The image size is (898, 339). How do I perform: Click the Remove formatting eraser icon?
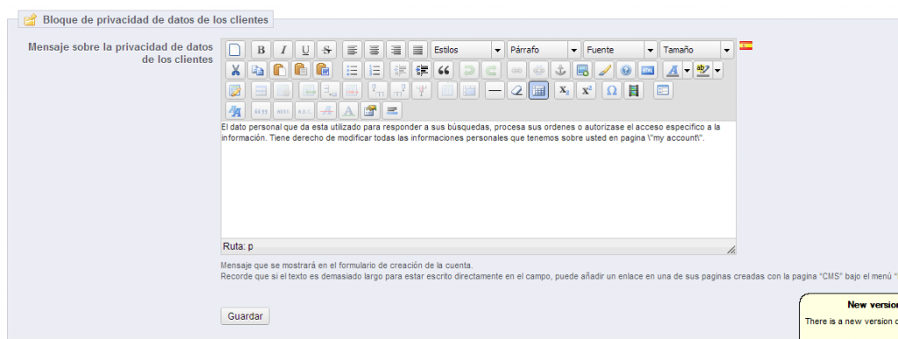tap(517, 90)
